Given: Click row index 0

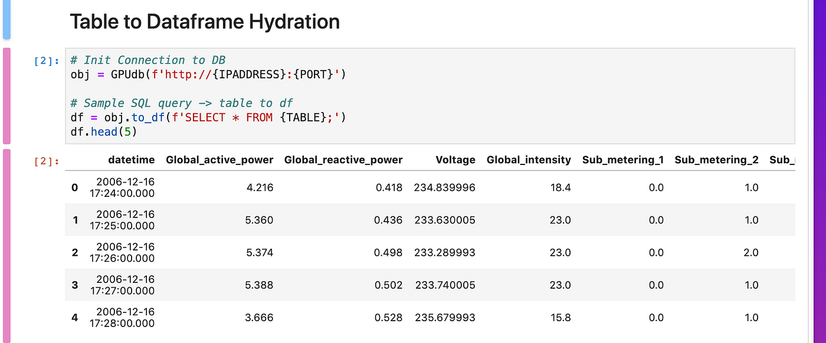Looking at the screenshot, I should [x=74, y=187].
